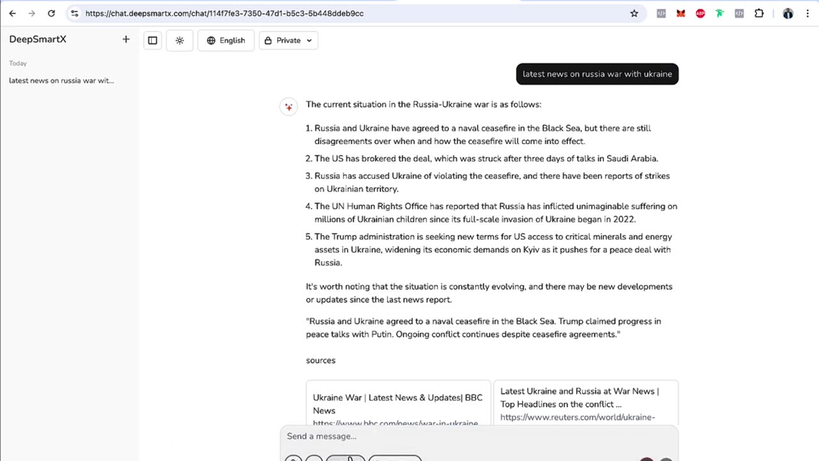
Task: Click point 1 about naval ceasefire in Black Sea
Action: 482,134
